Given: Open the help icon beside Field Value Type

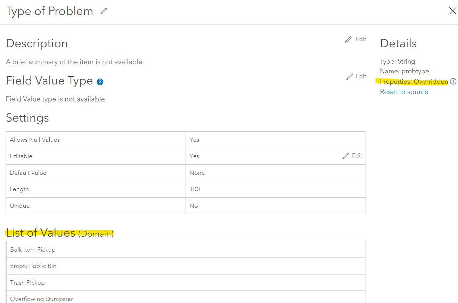Looking at the screenshot, I should pos(100,81).
